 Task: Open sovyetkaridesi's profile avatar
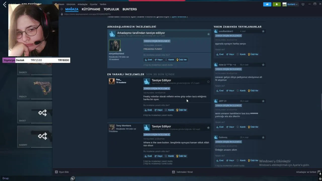point(114,46)
